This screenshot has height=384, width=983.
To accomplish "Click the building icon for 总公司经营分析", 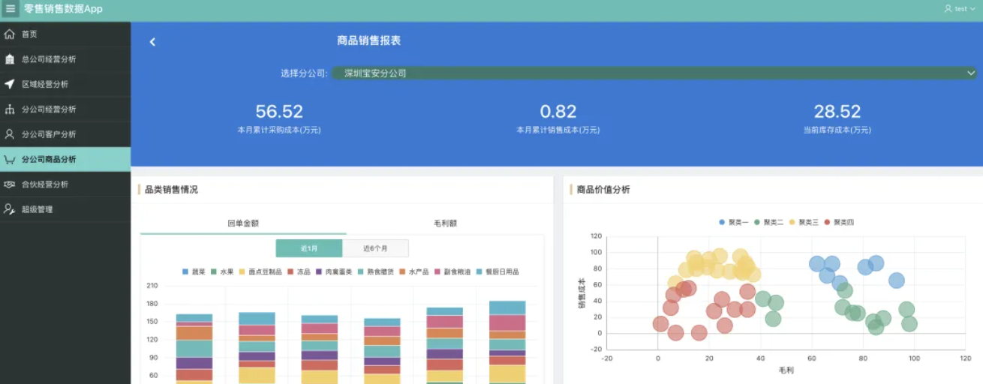I will (9, 59).
